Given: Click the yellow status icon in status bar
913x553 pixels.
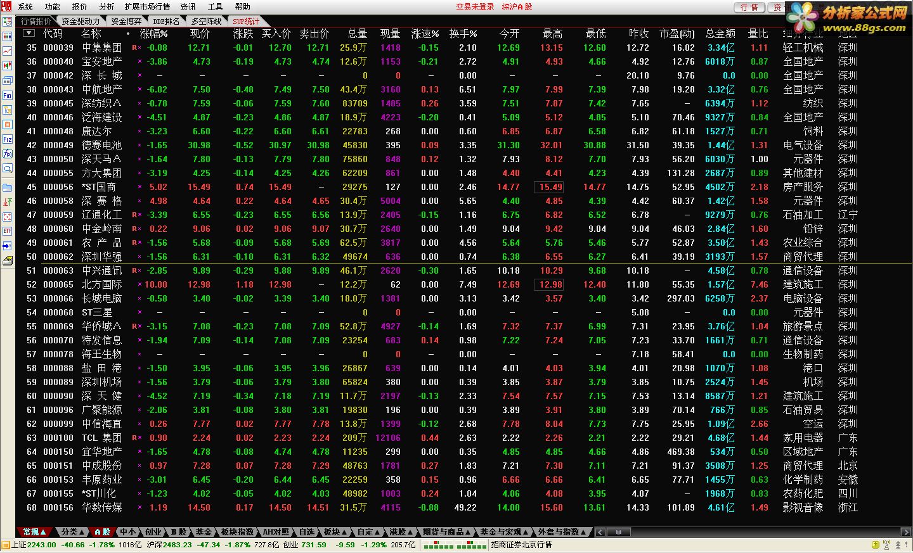Looking at the screenshot, I should (876, 545).
